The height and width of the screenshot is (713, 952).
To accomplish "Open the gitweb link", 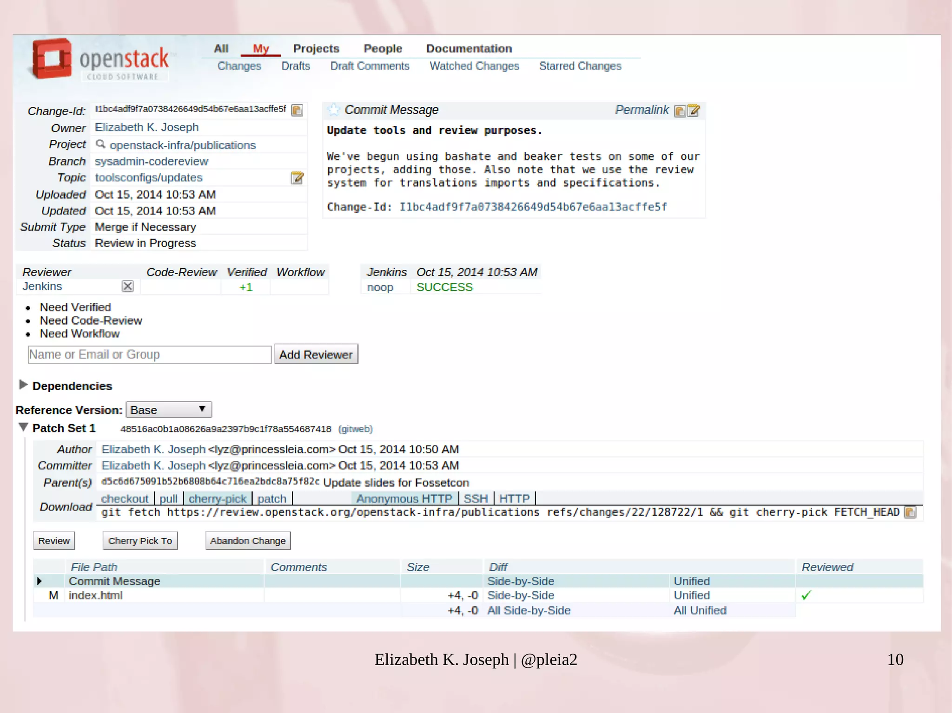I will coord(355,429).
